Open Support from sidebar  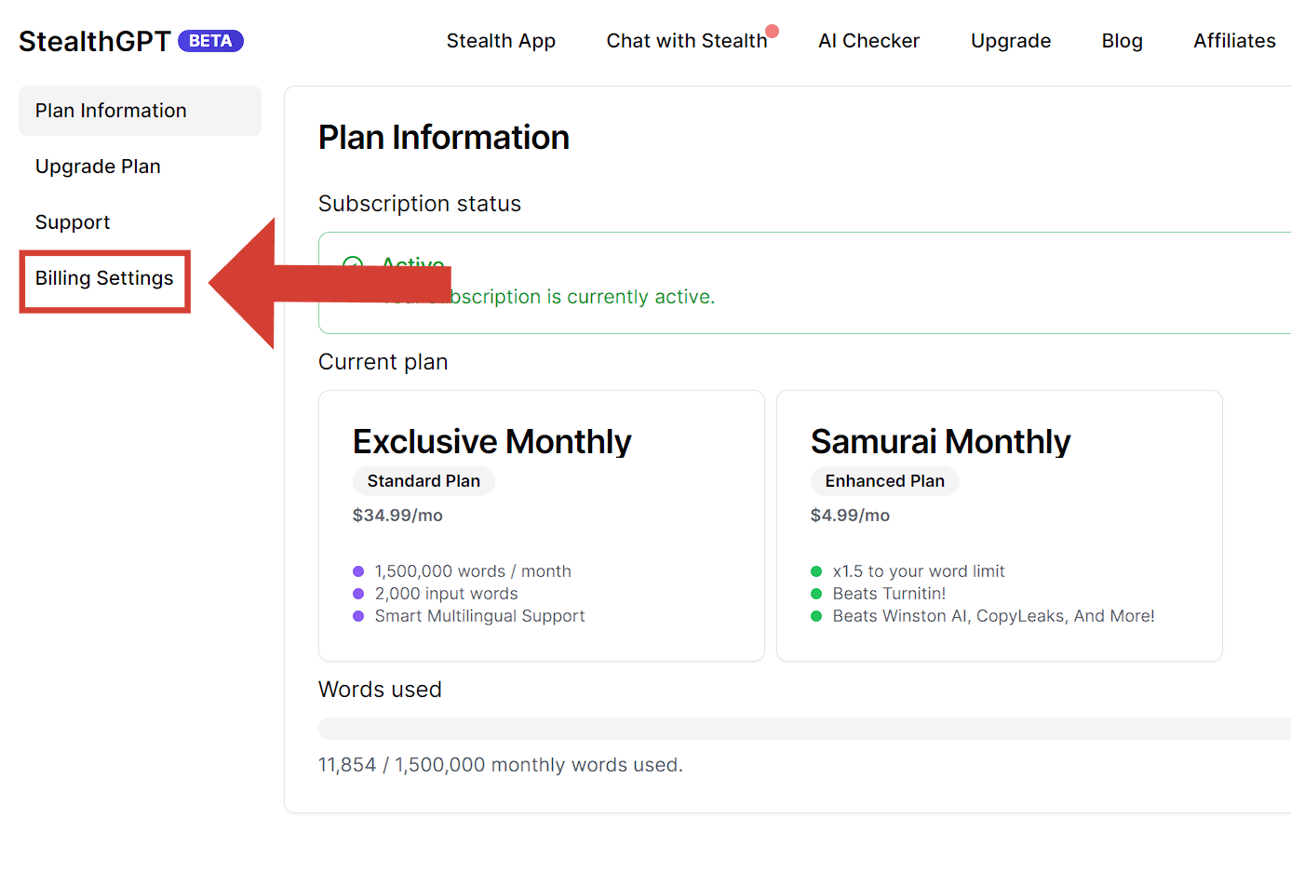[73, 222]
